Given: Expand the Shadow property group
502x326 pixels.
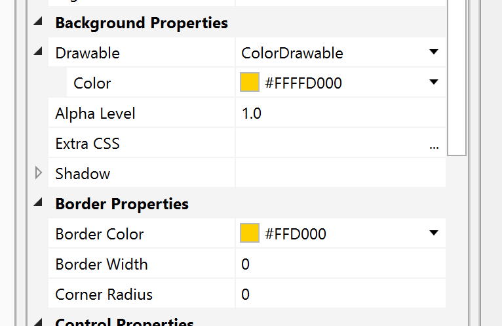Looking at the screenshot, I should pos(38,174).
